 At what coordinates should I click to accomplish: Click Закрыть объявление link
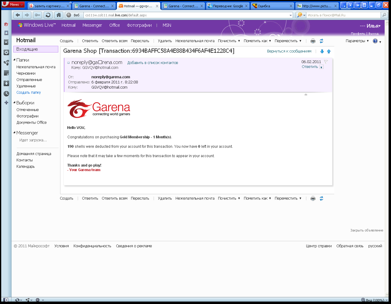click(367, 230)
